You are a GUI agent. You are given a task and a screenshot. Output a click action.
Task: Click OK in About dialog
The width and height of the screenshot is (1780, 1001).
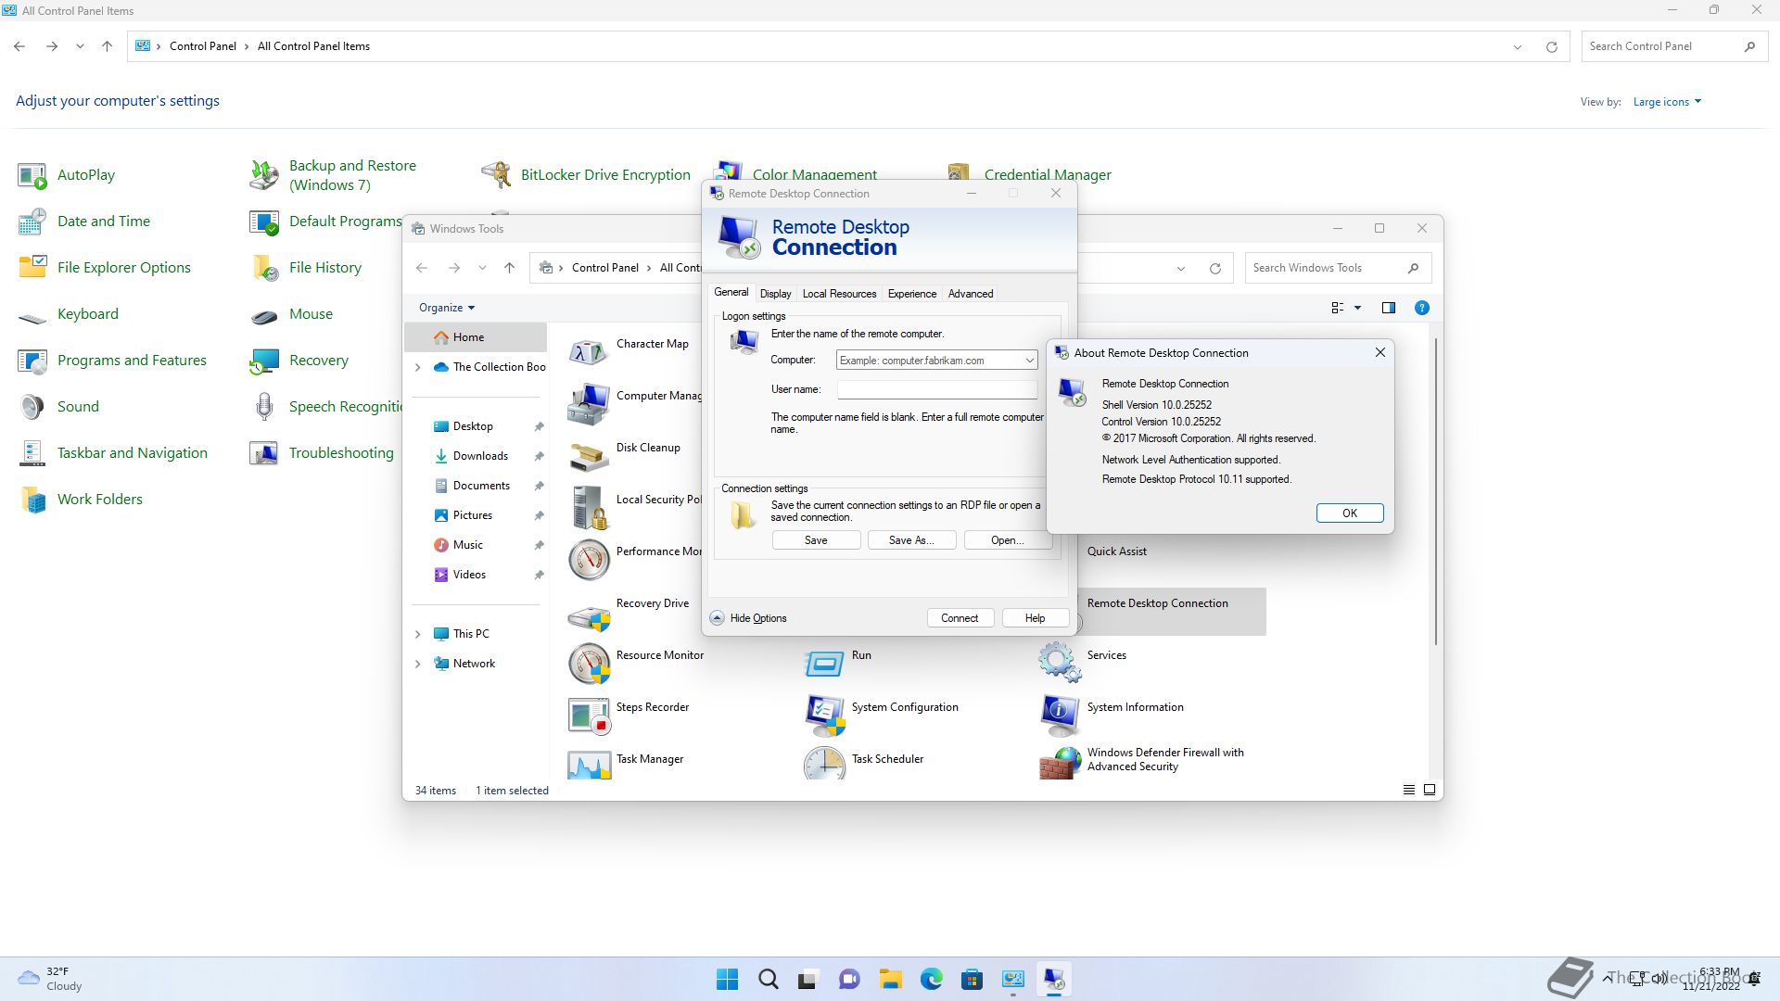pos(1350,513)
